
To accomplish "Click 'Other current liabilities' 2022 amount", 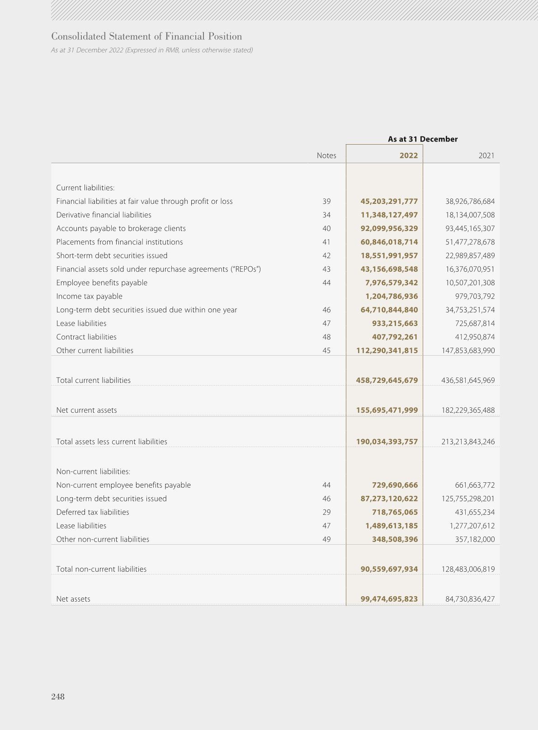I will point(387,351).
